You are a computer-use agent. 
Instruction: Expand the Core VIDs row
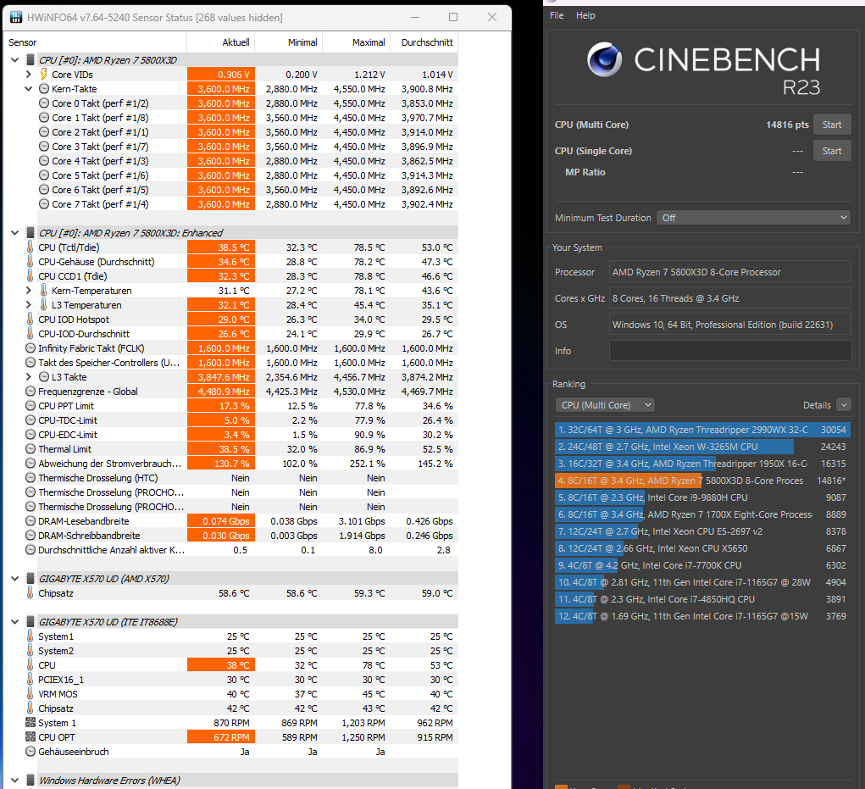(x=29, y=74)
